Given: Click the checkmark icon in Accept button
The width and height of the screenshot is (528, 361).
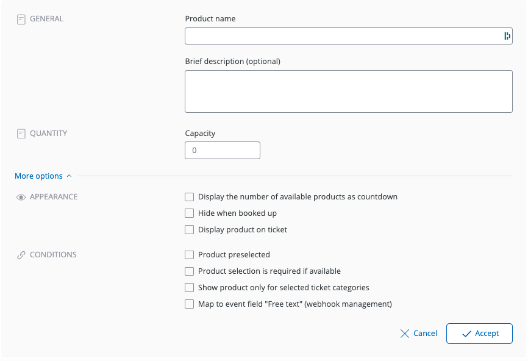Looking at the screenshot, I should tap(467, 334).
